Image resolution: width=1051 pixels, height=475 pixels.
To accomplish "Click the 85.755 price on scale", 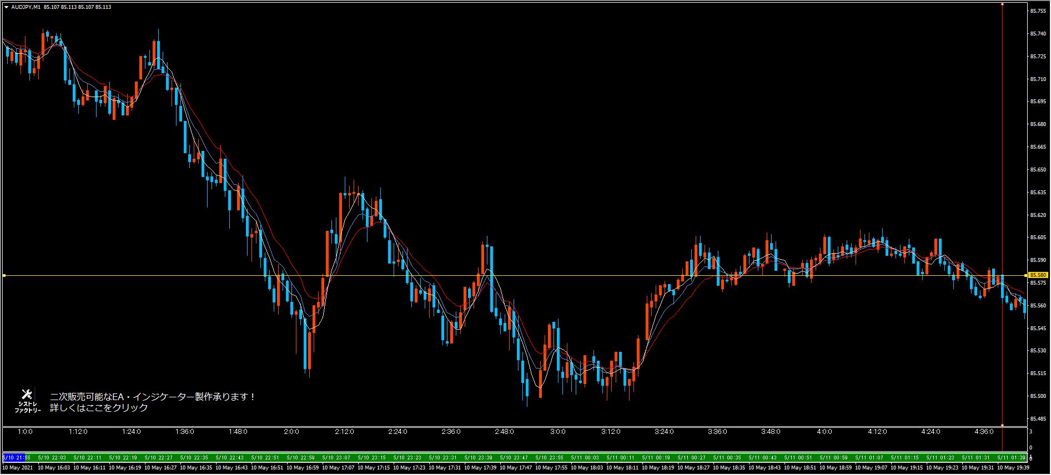I will [1037, 11].
